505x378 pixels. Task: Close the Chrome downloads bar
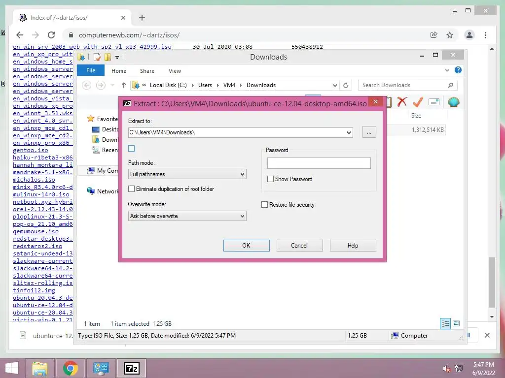[487, 335]
